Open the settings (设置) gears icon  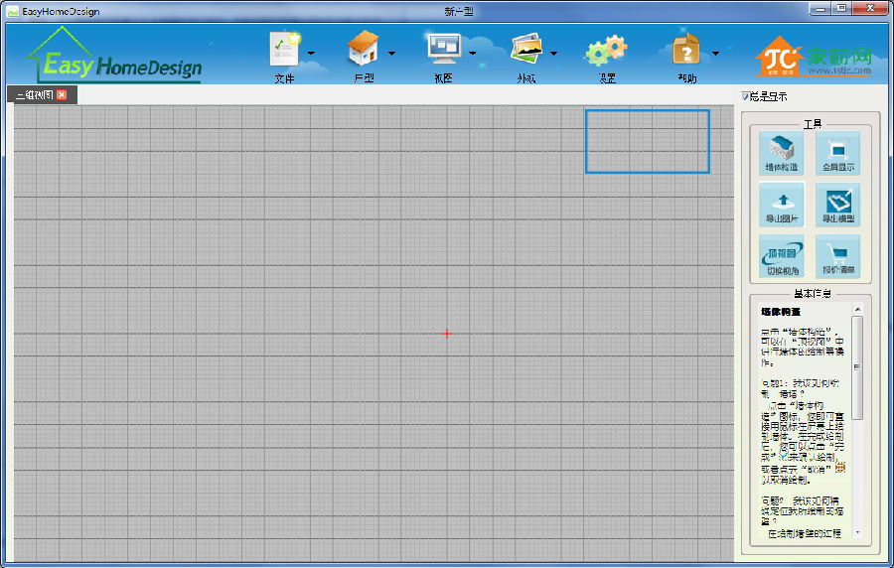606,52
